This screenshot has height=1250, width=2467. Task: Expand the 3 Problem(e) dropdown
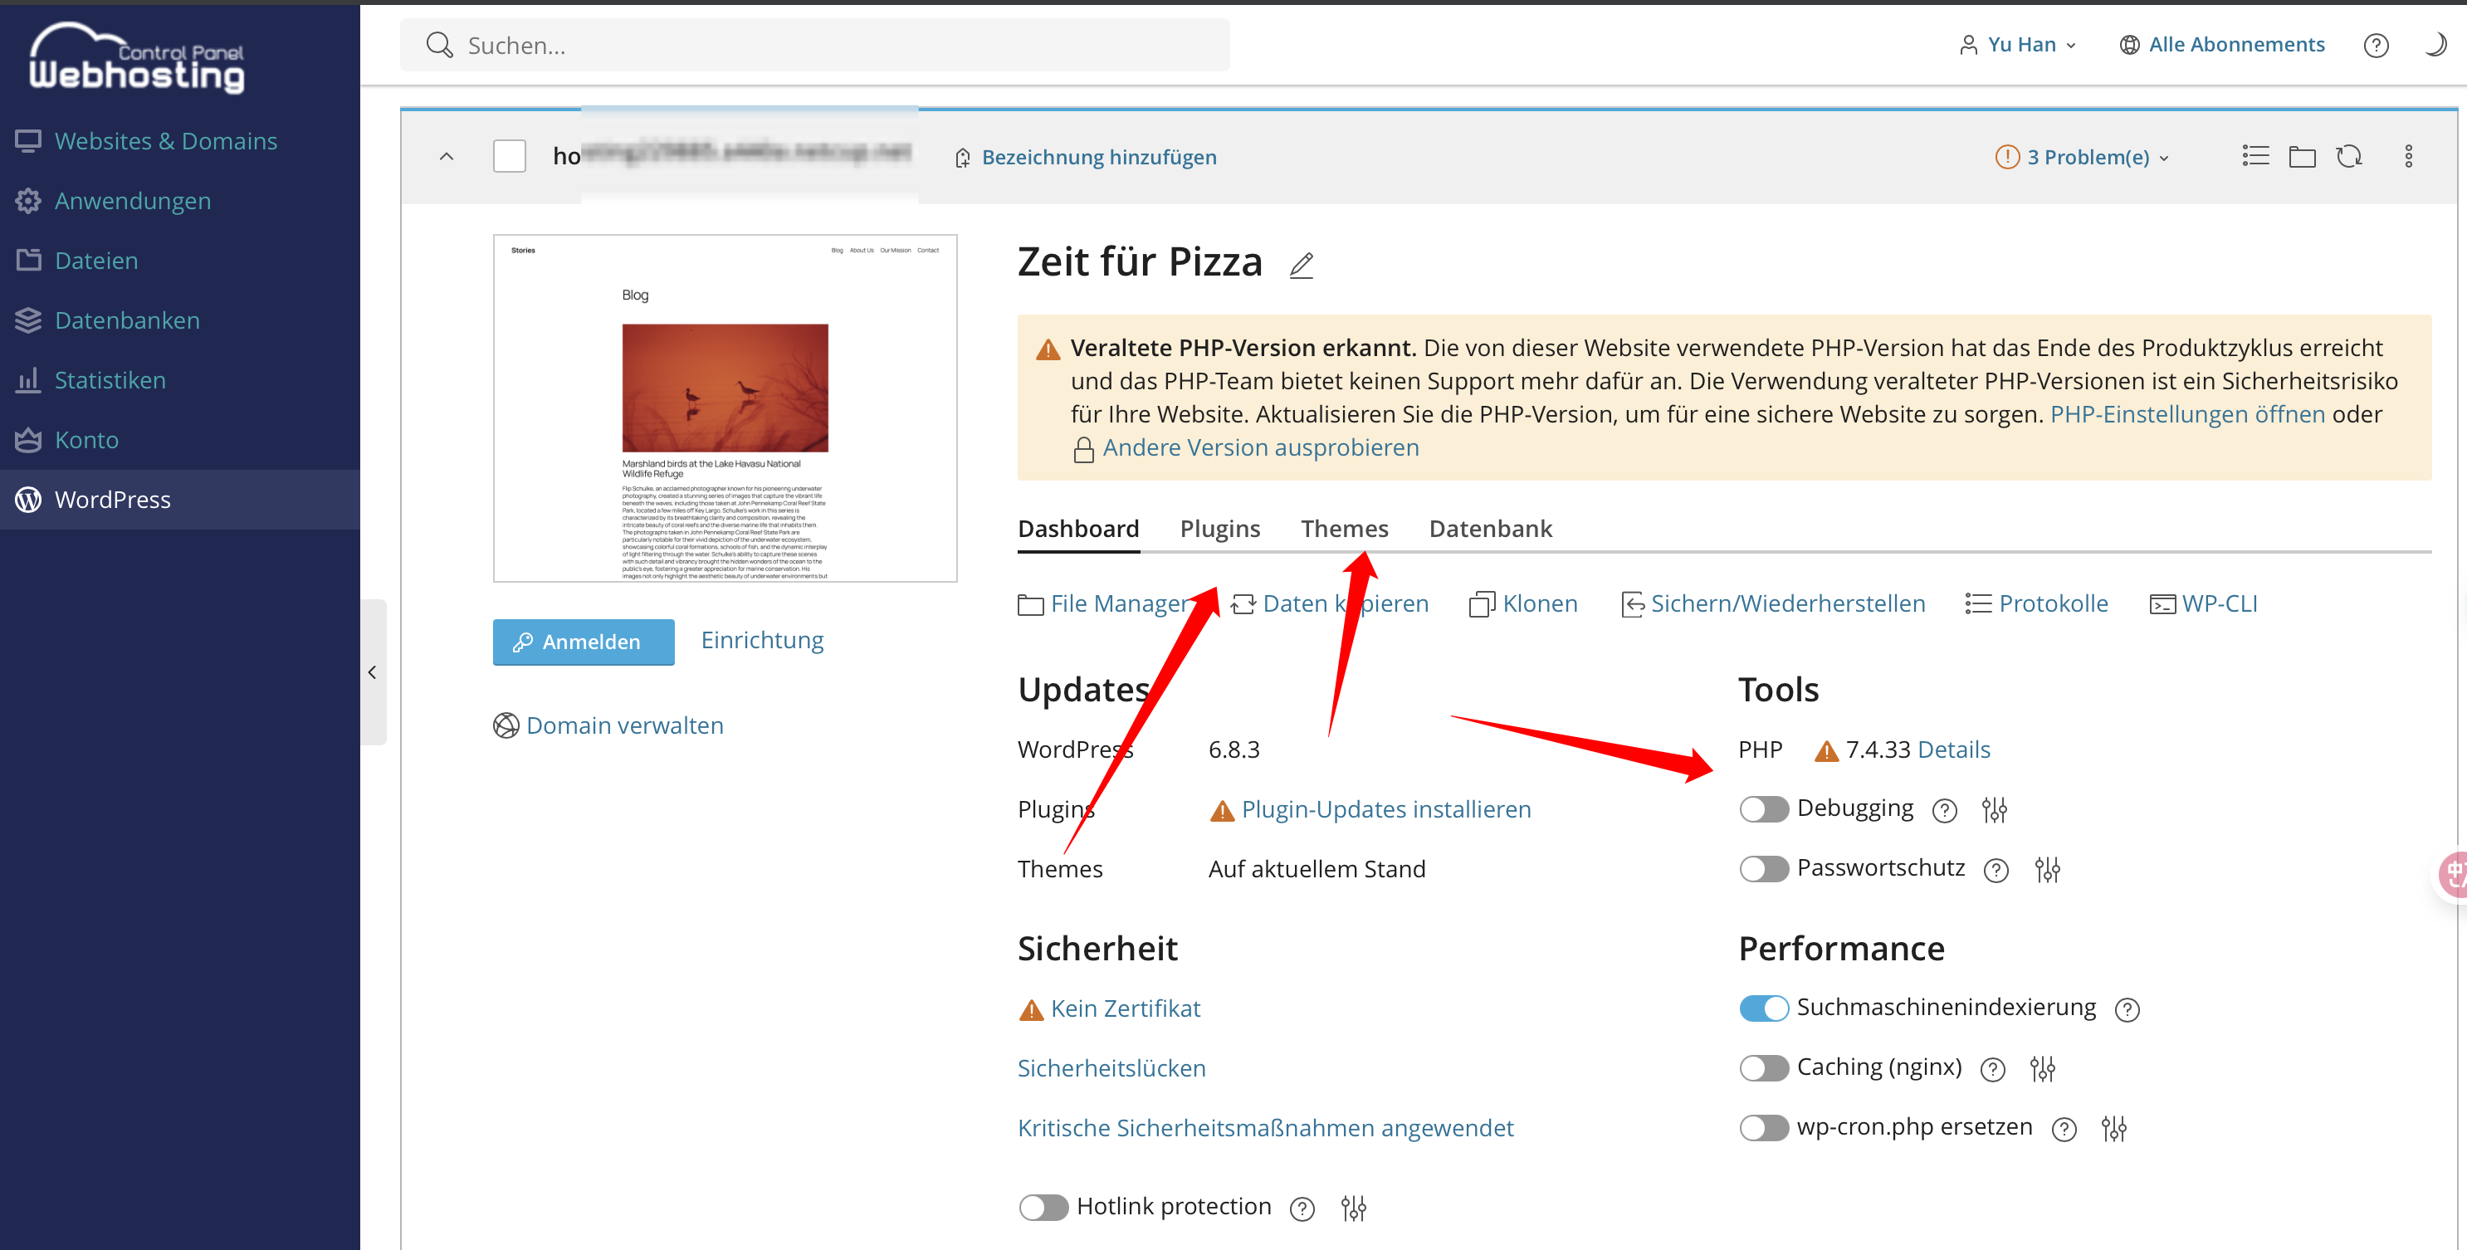2084,157
